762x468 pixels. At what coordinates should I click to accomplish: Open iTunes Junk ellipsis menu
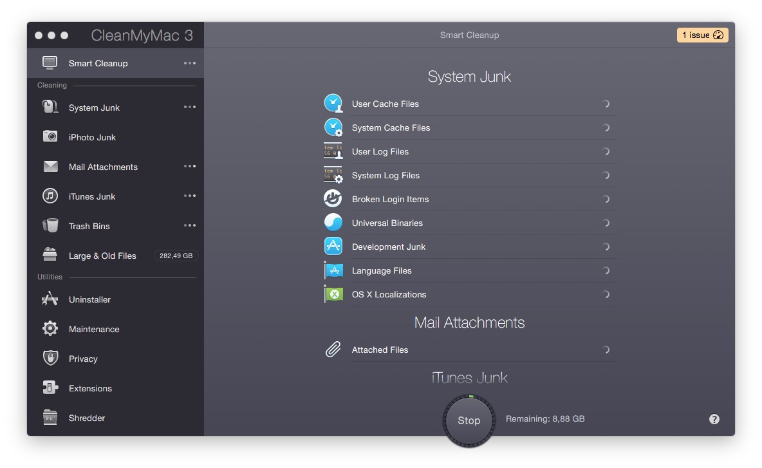coord(189,196)
